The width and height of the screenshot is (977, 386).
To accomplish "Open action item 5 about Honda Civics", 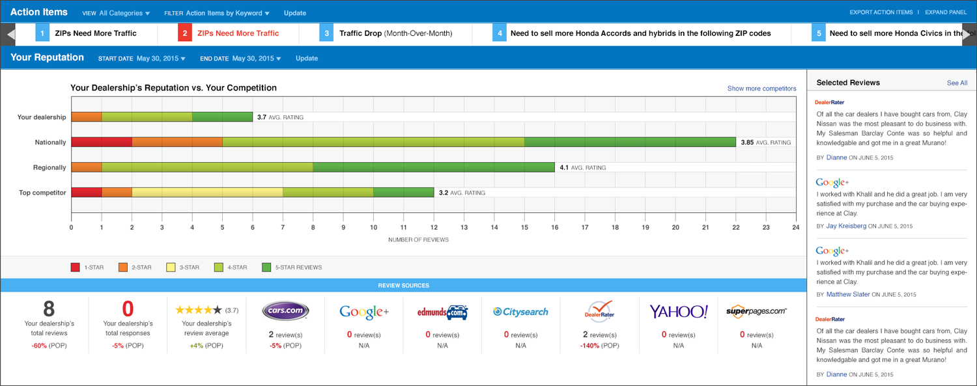I will 896,33.
